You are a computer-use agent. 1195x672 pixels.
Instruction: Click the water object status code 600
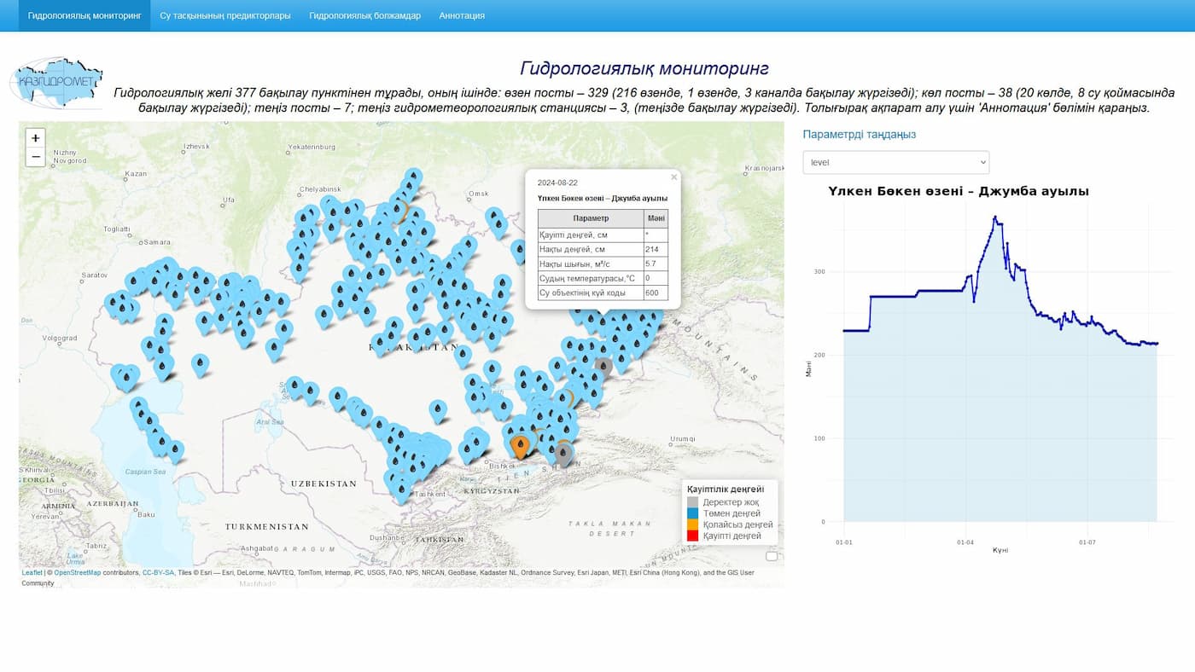pos(656,293)
